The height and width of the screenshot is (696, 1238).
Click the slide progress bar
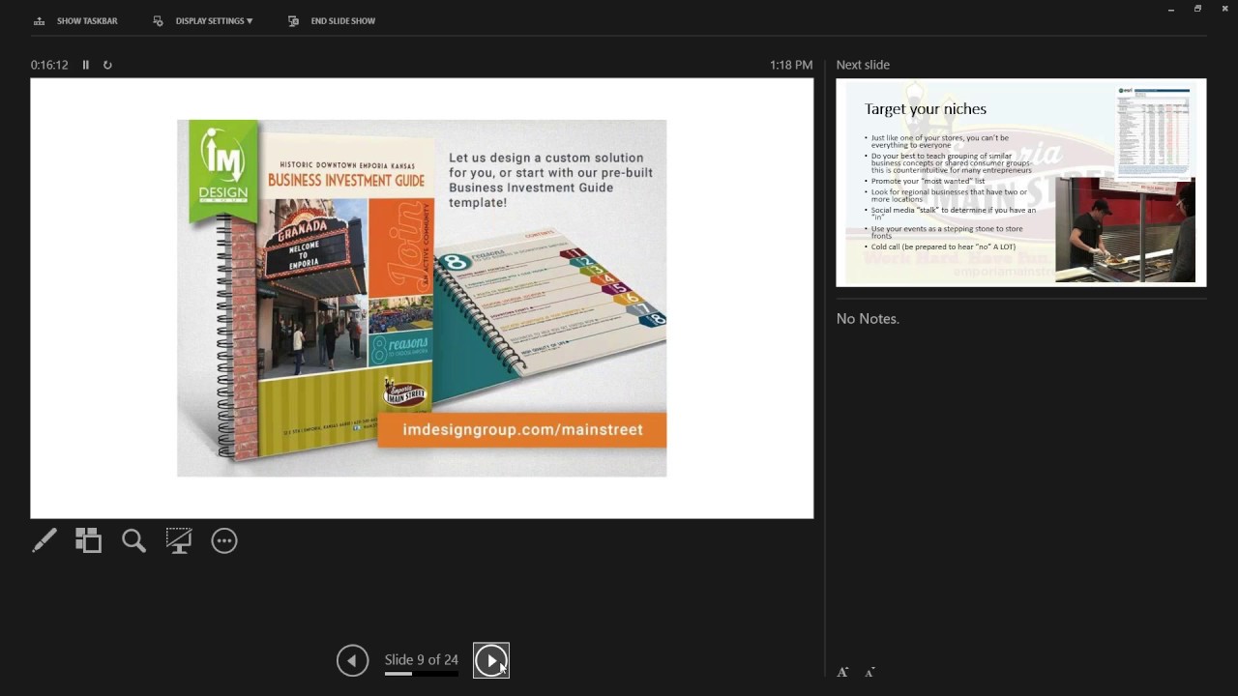(422, 674)
